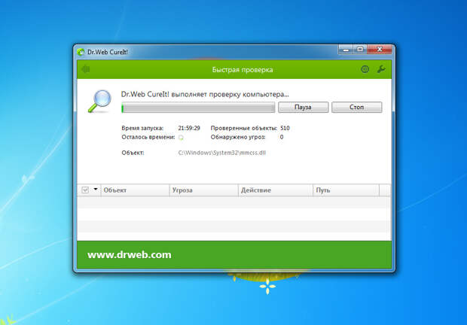Click the detected threats value 0
467x325 pixels.
pos(282,137)
